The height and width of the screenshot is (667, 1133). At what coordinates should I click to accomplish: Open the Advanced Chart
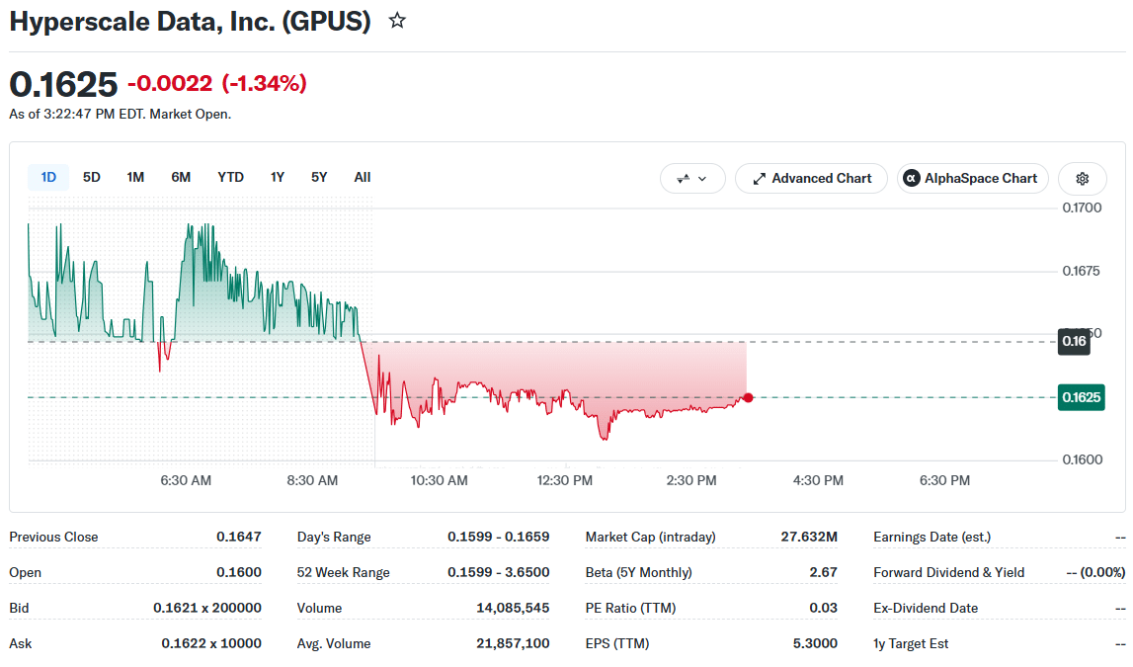pos(811,179)
